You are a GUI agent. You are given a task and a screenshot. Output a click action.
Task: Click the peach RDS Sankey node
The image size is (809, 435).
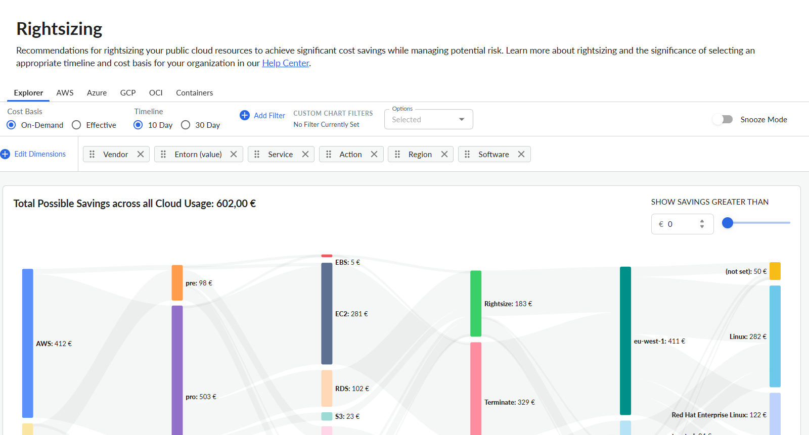(327, 388)
